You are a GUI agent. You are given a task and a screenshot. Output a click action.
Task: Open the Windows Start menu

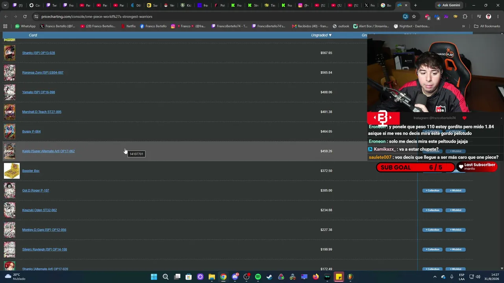154,277
